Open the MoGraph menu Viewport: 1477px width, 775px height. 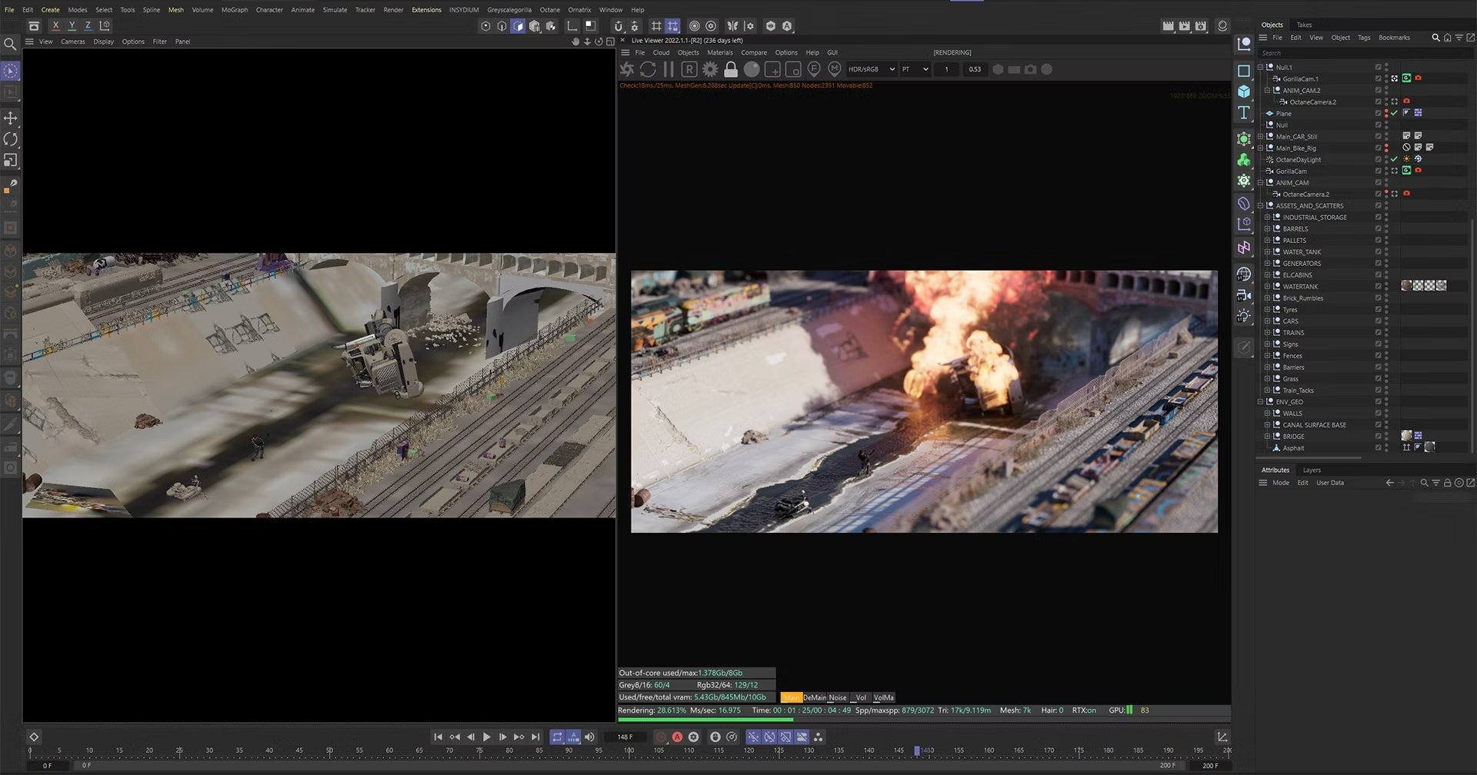coord(235,10)
